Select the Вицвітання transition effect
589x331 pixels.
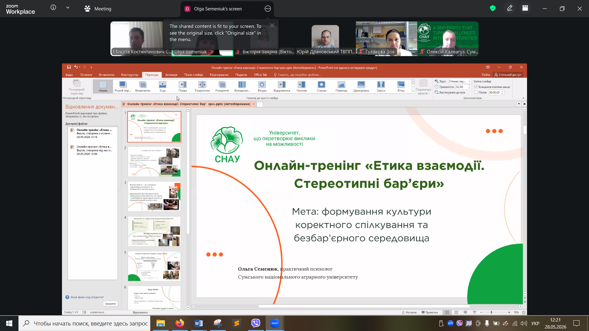pos(143,86)
